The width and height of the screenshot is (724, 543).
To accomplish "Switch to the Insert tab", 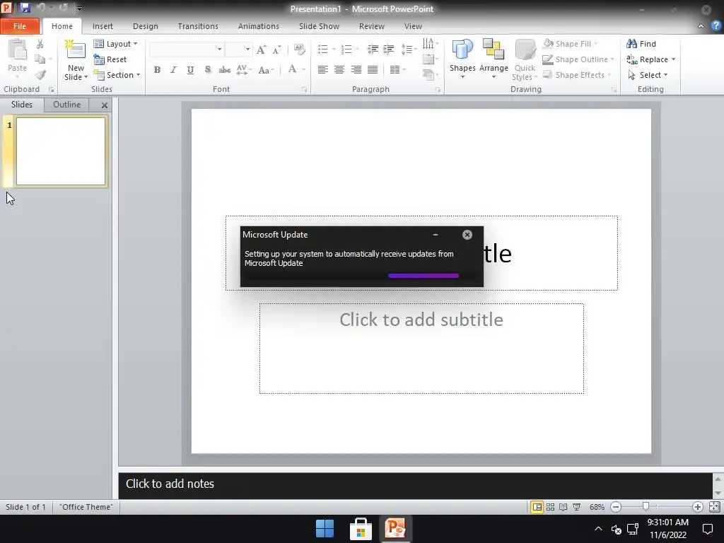I will click(103, 26).
